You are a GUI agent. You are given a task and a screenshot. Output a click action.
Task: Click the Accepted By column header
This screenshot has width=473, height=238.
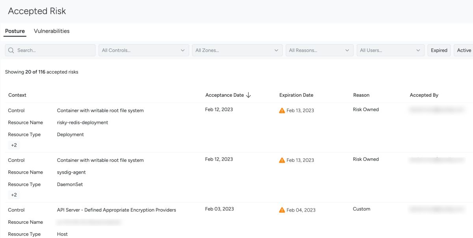(x=424, y=95)
